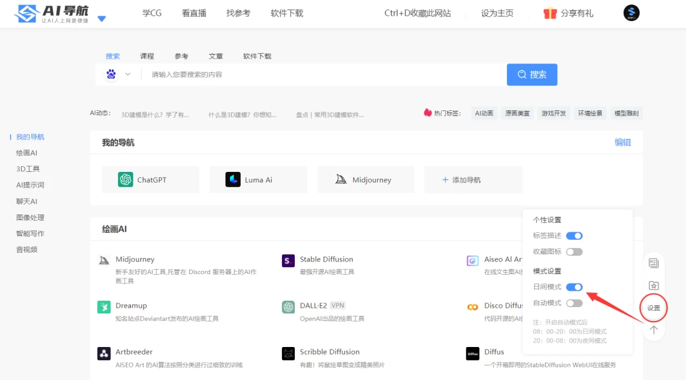Screen dimensions: 686x380
Task: Open the ChatGPT card icon
Action: pos(126,180)
